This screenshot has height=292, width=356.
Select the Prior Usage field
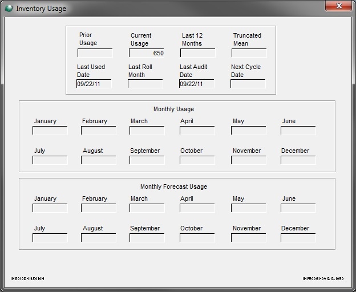(x=95, y=53)
